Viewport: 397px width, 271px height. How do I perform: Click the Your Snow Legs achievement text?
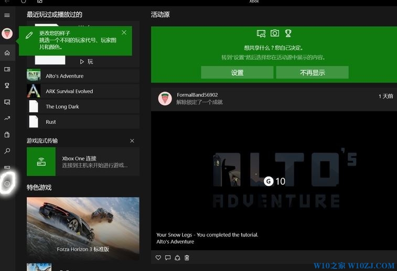tap(207, 235)
